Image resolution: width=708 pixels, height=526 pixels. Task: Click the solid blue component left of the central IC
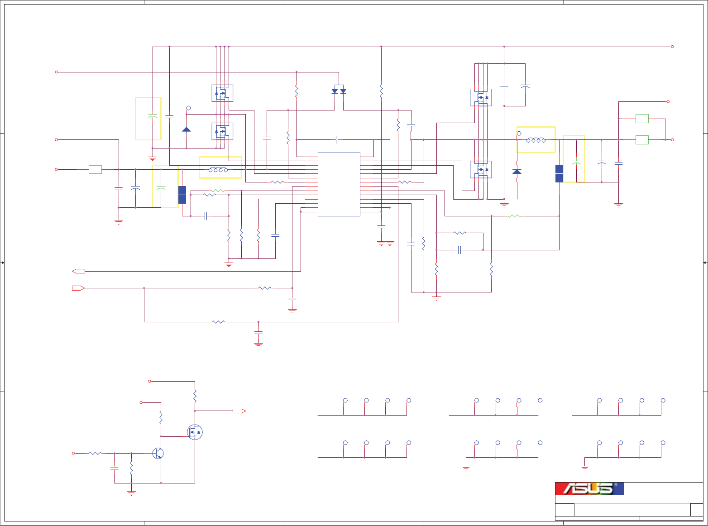click(x=182, y=195)
